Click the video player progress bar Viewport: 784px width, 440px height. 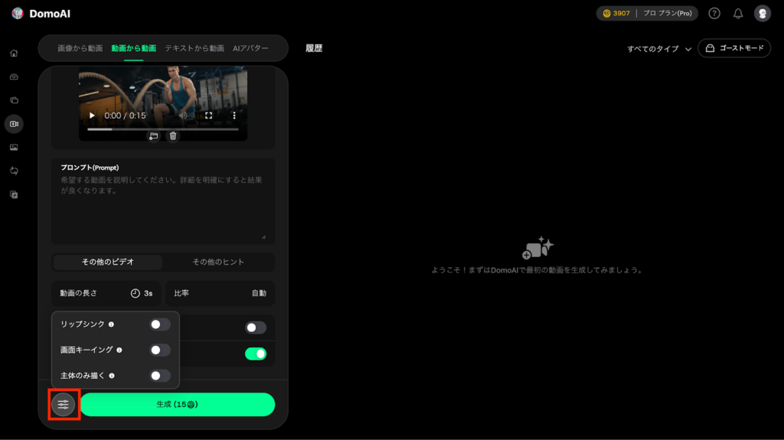(162, 129)
